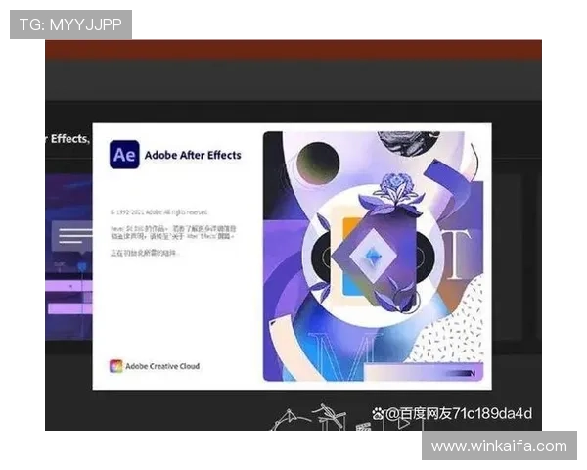Click the purple splash screen artwork

pyautogui.click(x=374, y=257)
